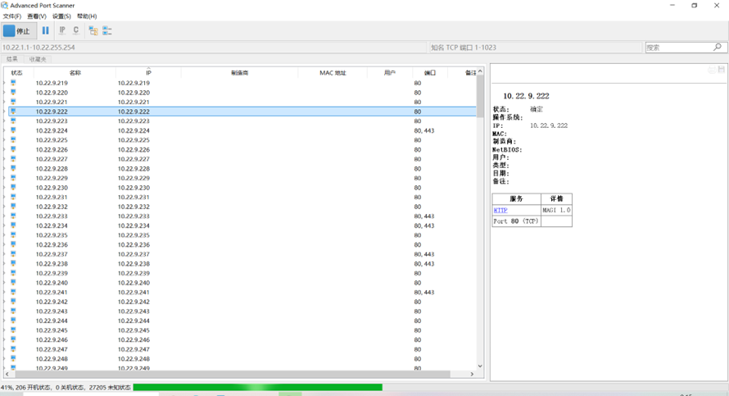729x396 pixels.
Task: Click 'Port 80 (TCP)' in the services table
Action: click(516, 221)
